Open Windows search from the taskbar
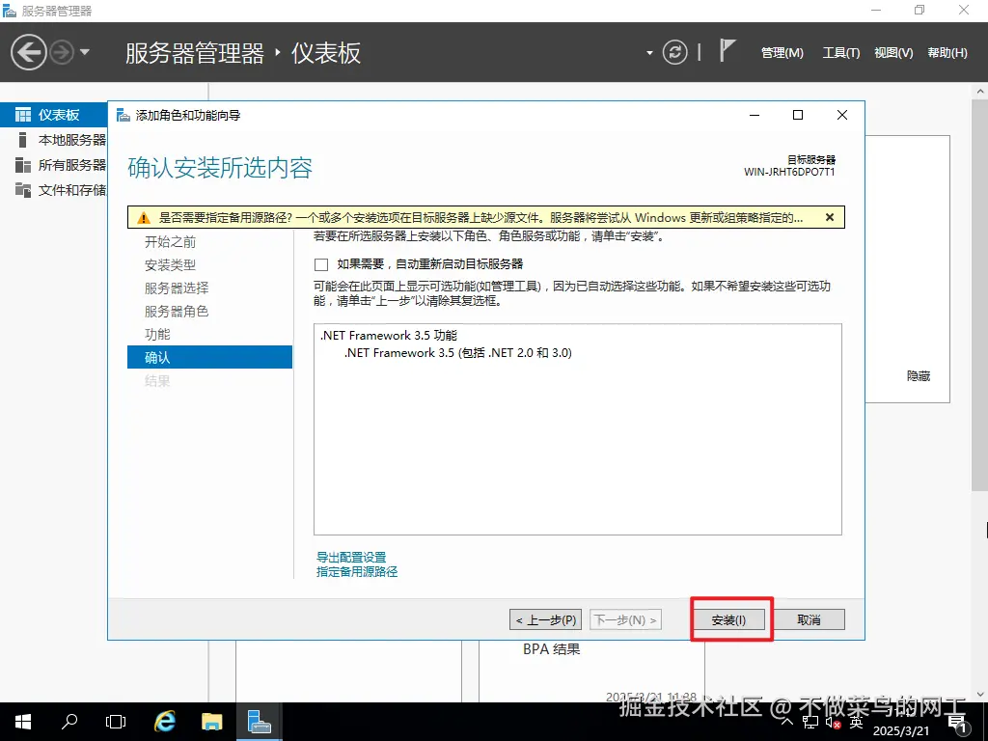The height and width of the screenshot is (741, 988). click(68, 721)
